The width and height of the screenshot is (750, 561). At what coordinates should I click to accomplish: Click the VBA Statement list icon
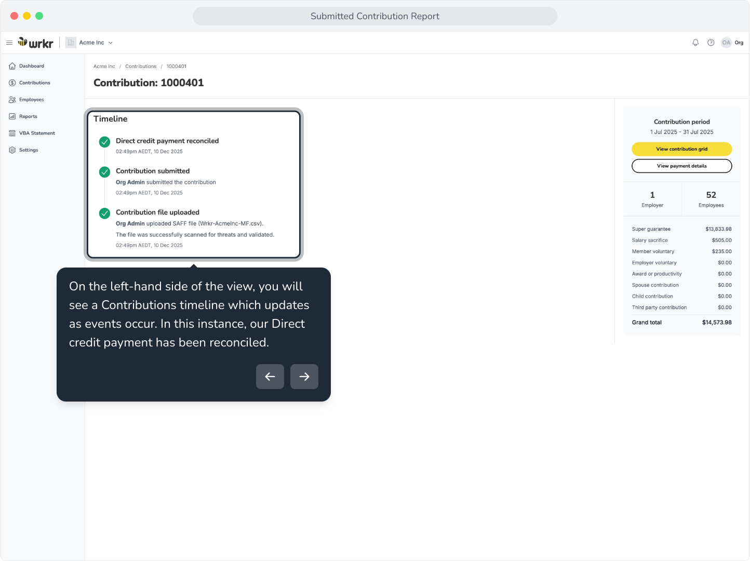pyautogui.click(x=12, y=133)
